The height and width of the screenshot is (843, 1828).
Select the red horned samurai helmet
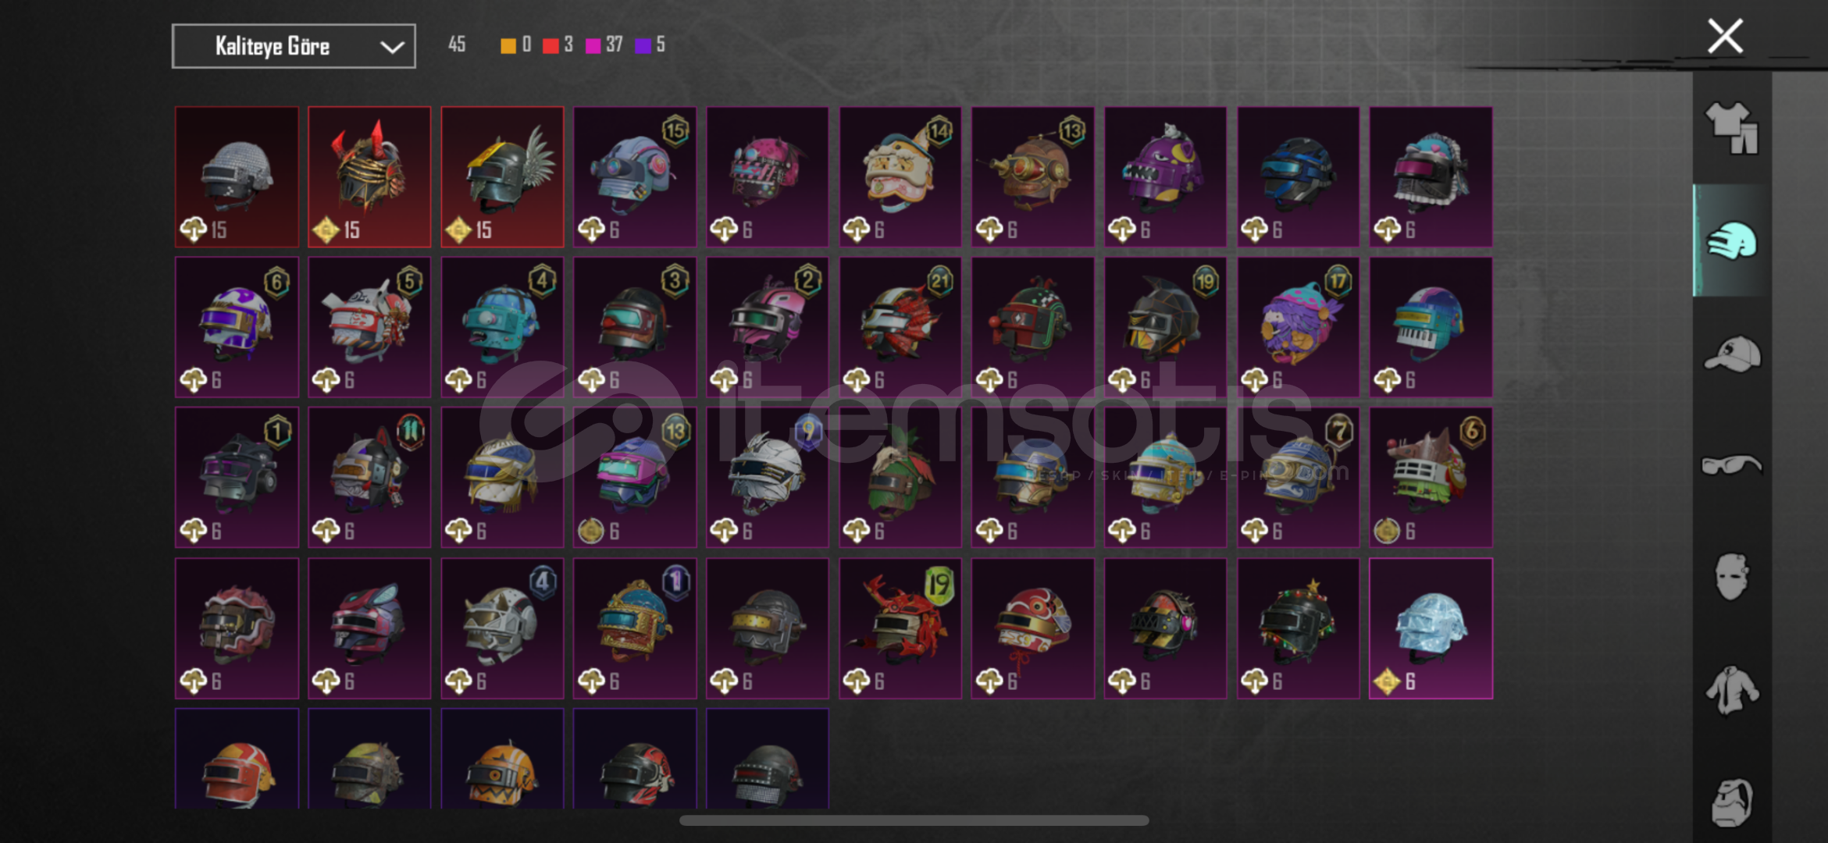point(369,177)
